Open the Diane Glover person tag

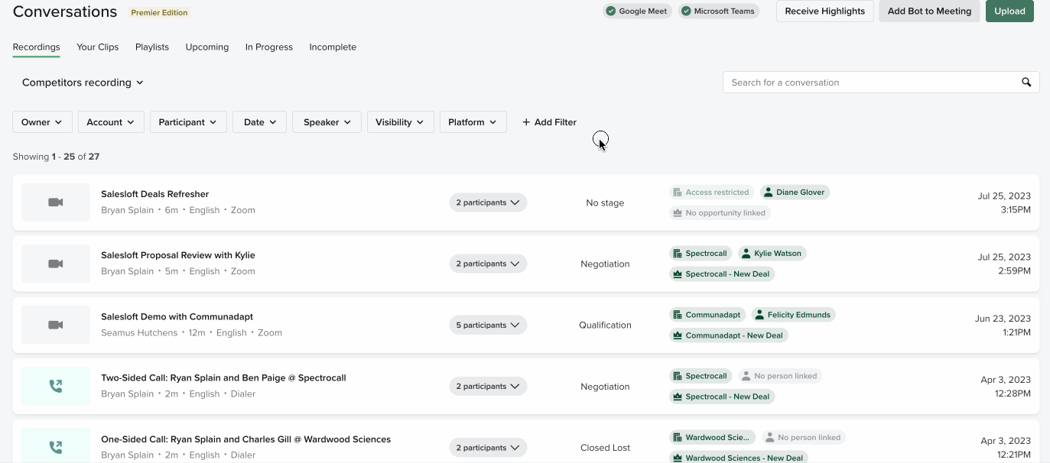(795, 193)
